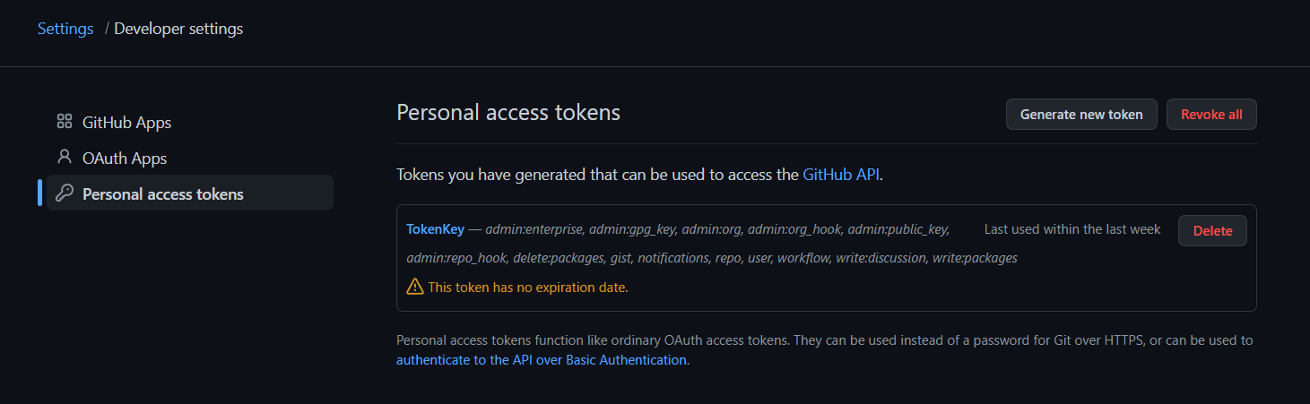Click the Last used within the last week text
Viewport: 1310px width, 404px height.
pyautogui.click(x=1071, y=229)
